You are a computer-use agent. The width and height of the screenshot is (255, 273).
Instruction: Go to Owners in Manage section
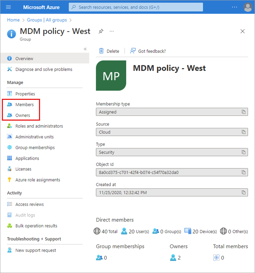(23, 115)
